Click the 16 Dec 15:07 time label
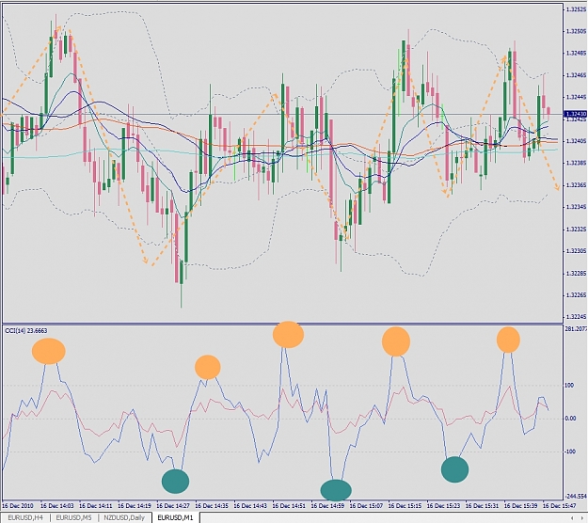The height and width of the screenshot is (523, 588). coord(366,506)
